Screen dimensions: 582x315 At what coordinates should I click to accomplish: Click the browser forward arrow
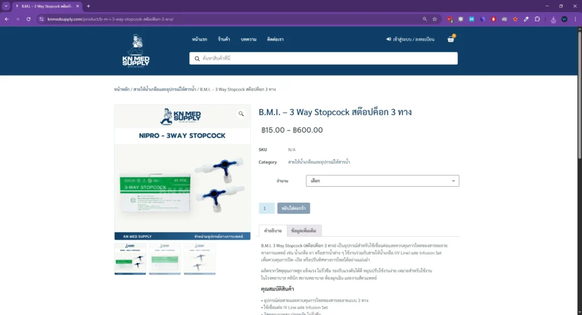click(x=18, y=19)
